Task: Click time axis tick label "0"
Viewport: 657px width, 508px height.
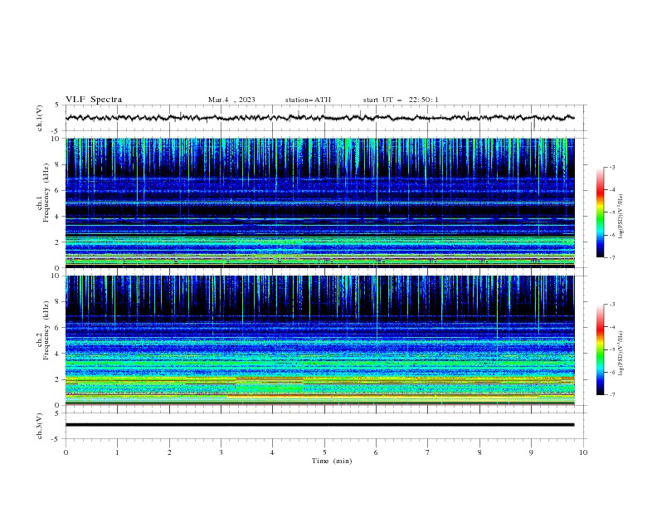Action: click(66, 452)
